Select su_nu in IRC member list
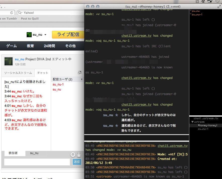 pyautogui.click(x=196, y=11)
